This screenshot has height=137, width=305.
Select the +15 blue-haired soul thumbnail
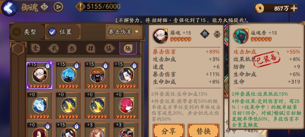pyautogui.click(x=68, y=75)
